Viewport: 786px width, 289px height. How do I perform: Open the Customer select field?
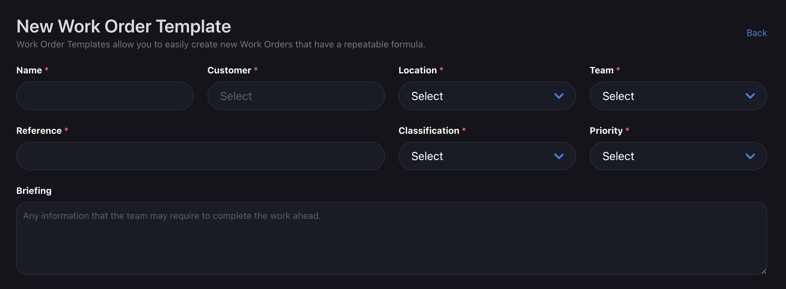(296, 96)
